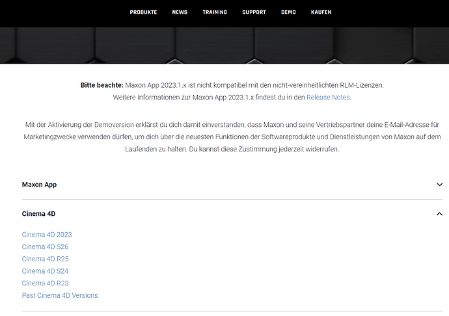Image resolution: width=449 pixels, height=316 pixels.
Task: Go to the NEWS section
Action: click(x=180, y=12)
